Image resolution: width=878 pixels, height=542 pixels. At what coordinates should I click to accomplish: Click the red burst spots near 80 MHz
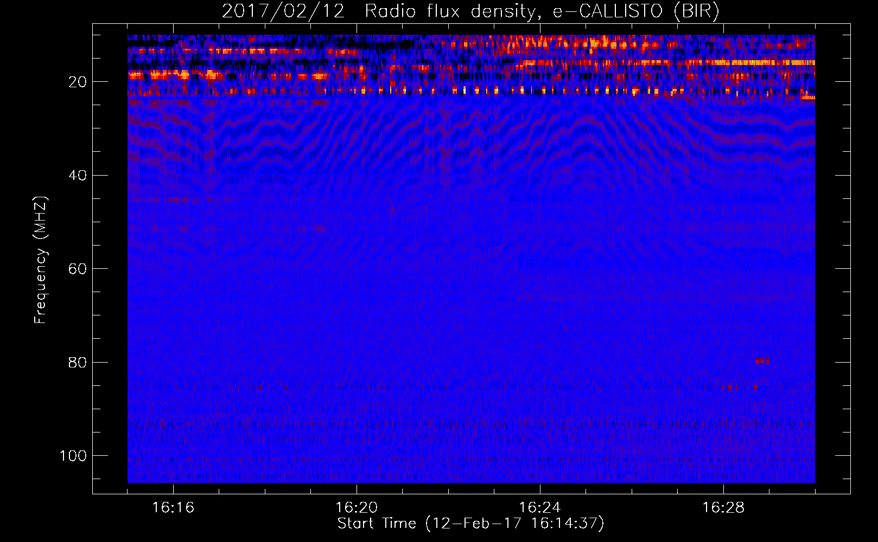[762, 360]
